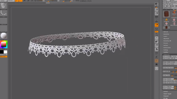Pick a color in the color picker square
Screen dimensions: 177x99
click(x=4, y=44)
